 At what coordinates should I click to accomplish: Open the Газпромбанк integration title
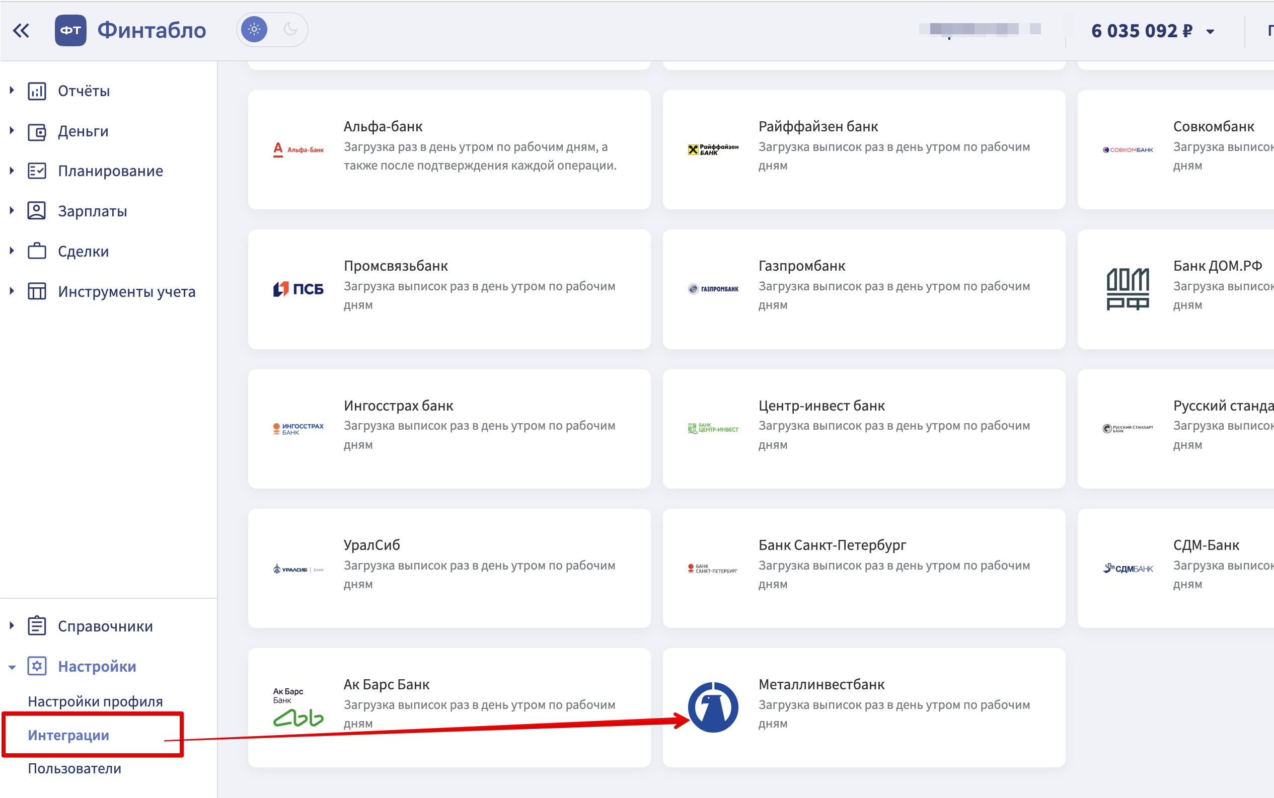click(802, 266)
